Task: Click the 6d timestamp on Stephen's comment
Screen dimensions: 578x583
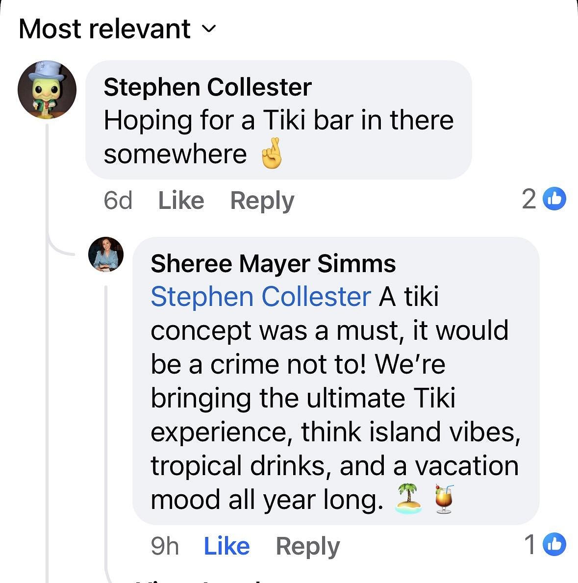Action: [x=118, y=200]
